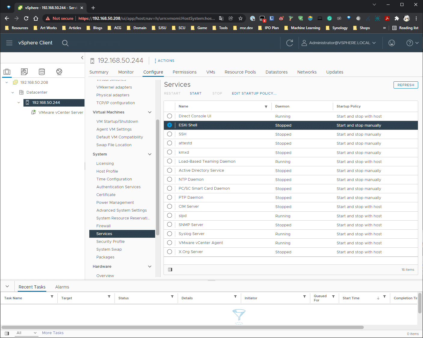The width and height of the screenshot is (423, 338).
Task: Open the Datastores tab
Action: 276,72
